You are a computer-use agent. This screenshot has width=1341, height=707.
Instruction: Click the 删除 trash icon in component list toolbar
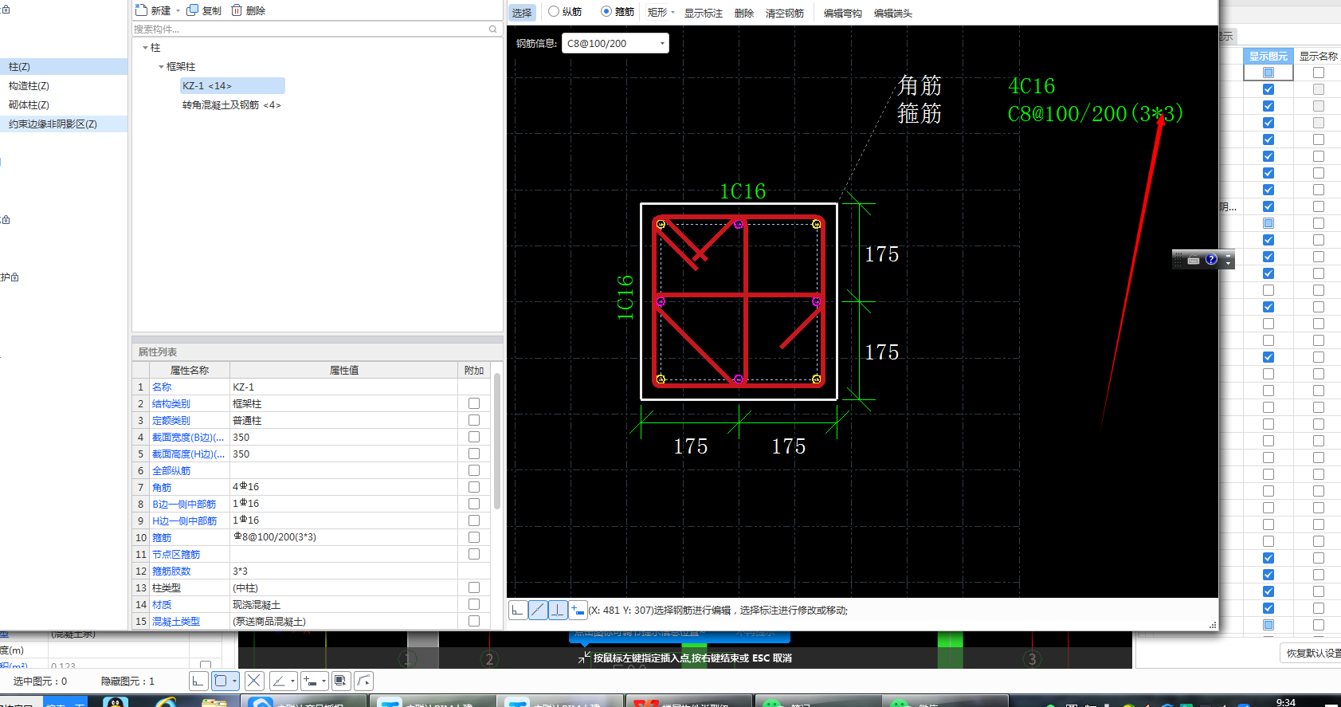pyautogui.click(x=237, y=10)
